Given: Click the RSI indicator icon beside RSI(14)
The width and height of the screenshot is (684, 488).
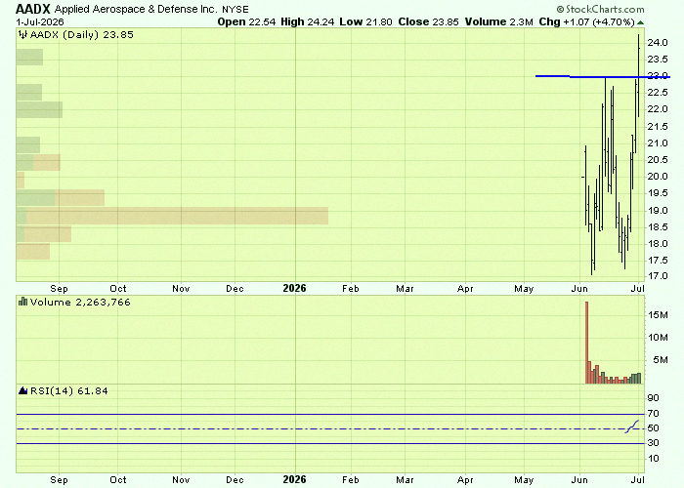Looking at the screenshot, I should 23,390.
